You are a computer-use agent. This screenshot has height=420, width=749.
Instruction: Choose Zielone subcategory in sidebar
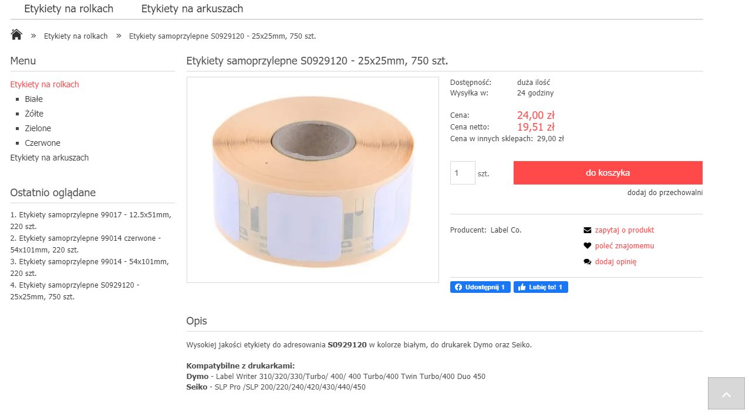click(x=38, y=128)
